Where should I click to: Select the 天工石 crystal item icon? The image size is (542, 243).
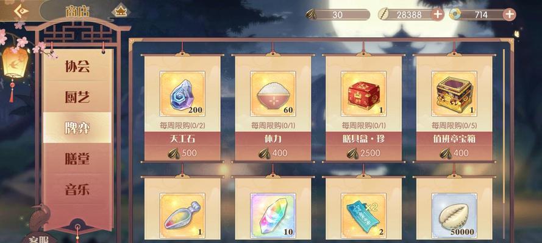tap(182, 94)
